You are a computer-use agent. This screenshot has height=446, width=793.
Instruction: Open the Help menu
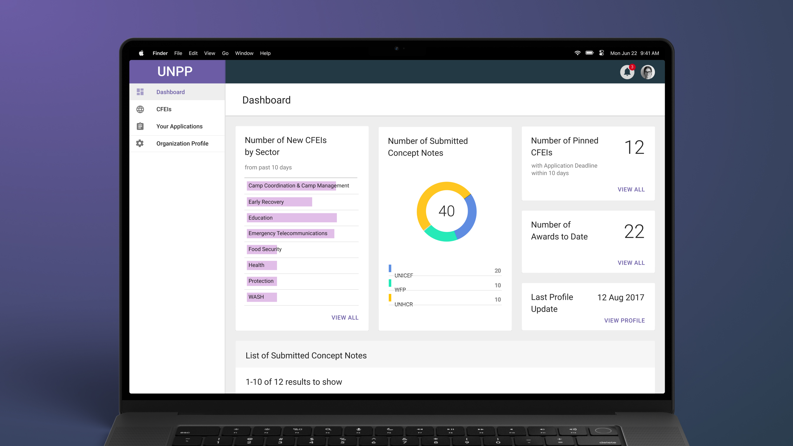[x=265, y=53]
